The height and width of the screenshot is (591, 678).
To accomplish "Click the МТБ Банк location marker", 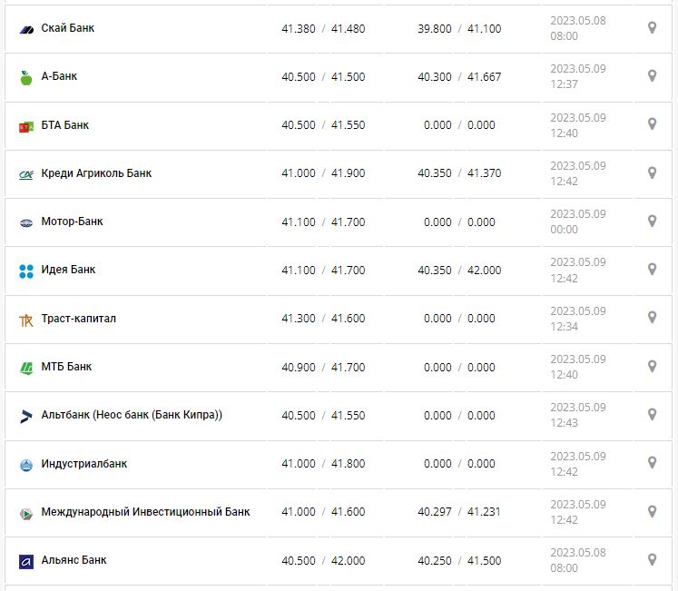I will pos(652,366).
